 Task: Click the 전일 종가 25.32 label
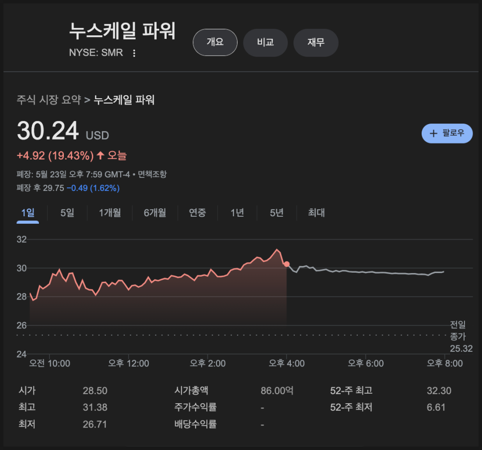[x=461, y=336]
